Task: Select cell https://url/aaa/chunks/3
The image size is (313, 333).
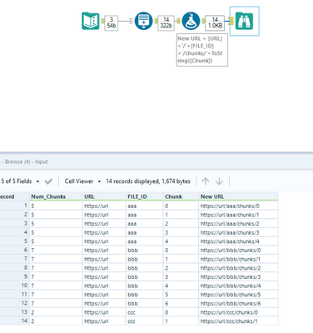Action: pos(238,232)
